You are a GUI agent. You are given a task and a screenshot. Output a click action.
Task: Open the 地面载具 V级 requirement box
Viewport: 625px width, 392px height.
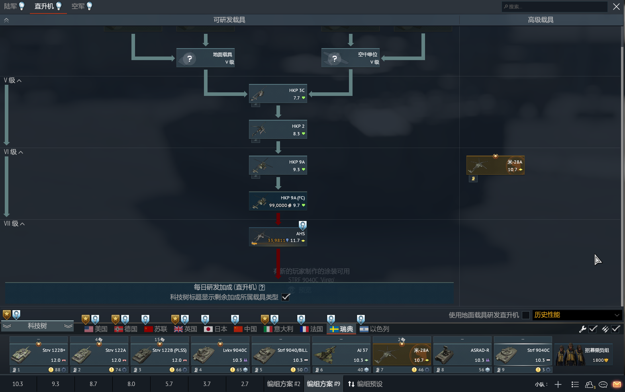coord(206,58)
